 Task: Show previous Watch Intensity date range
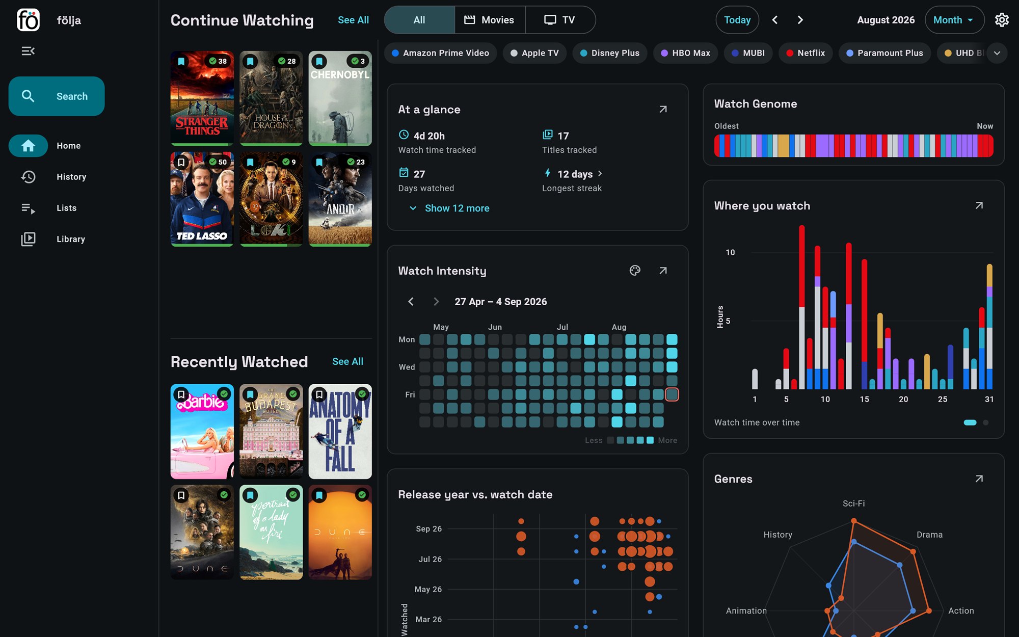click(x=411, y=302)
